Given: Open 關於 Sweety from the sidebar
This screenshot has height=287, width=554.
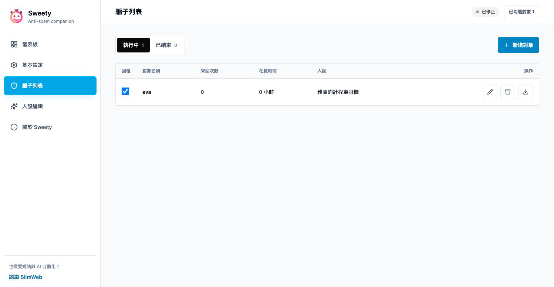Looking at the screenshot, I should (x=50, y=127).
